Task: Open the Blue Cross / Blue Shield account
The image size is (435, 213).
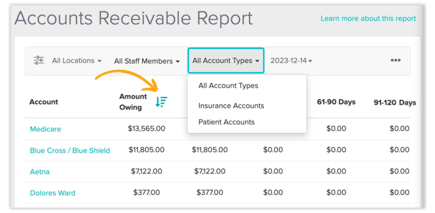Action: pyautogui.click(x=70, y=150)
